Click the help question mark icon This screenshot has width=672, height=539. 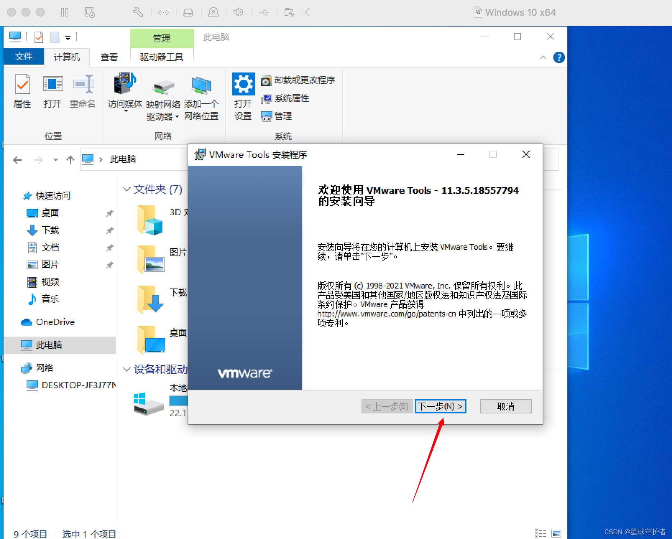tap(559, 57)
